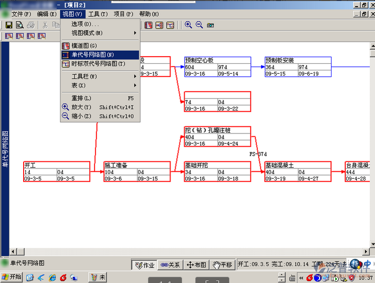Select the 基础开挖 task node
The height and width of the screenshot is (283, 375).
(217, 172)
